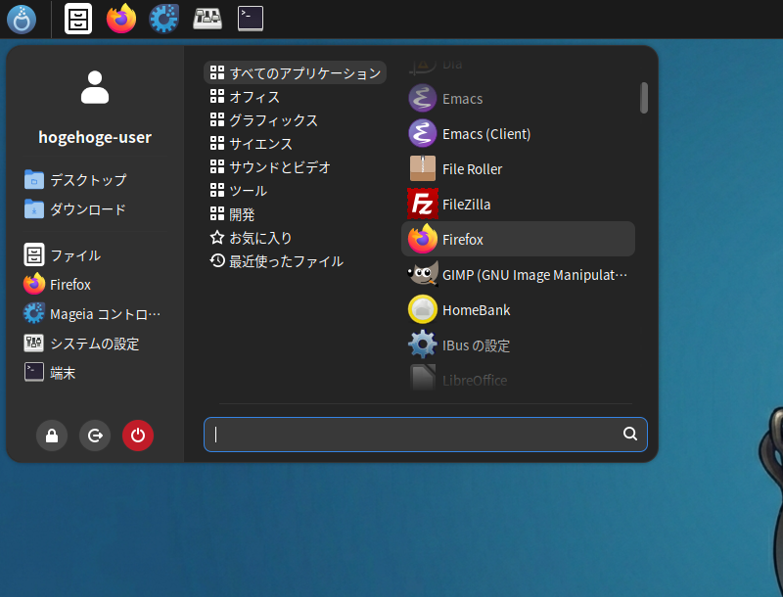Image resolution: width=783 pixels, height=597 pixels.
Task: Open システムの設定 in the sidebar
Action: coord(81,344)
